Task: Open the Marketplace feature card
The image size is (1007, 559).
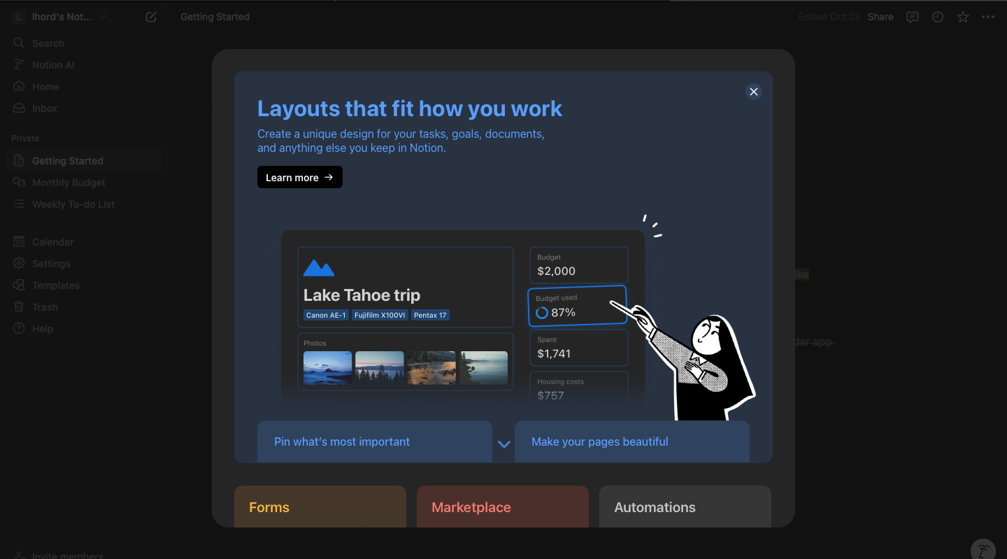Action: 503,507
